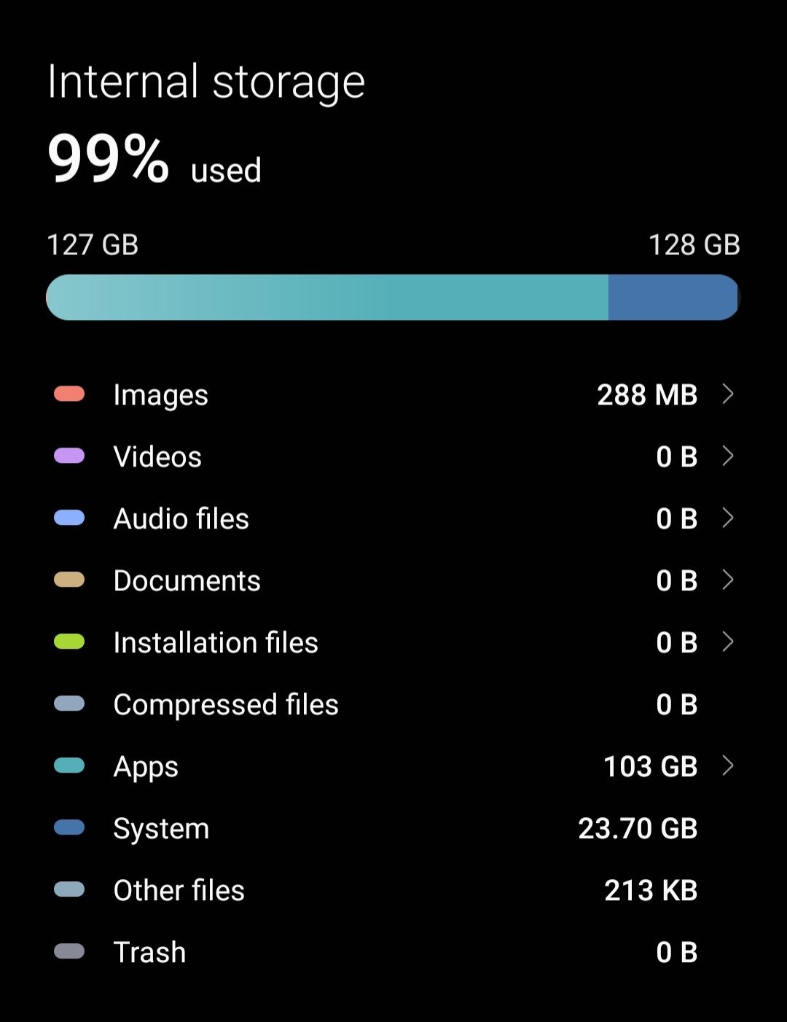
Task: Open the Documents storage category
Action: (x=187, y=580)
